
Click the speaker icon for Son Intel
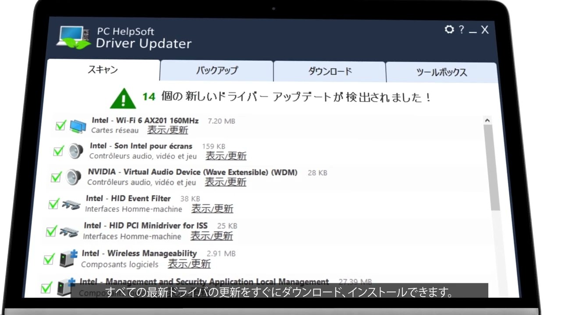click(x=75, y=151)
